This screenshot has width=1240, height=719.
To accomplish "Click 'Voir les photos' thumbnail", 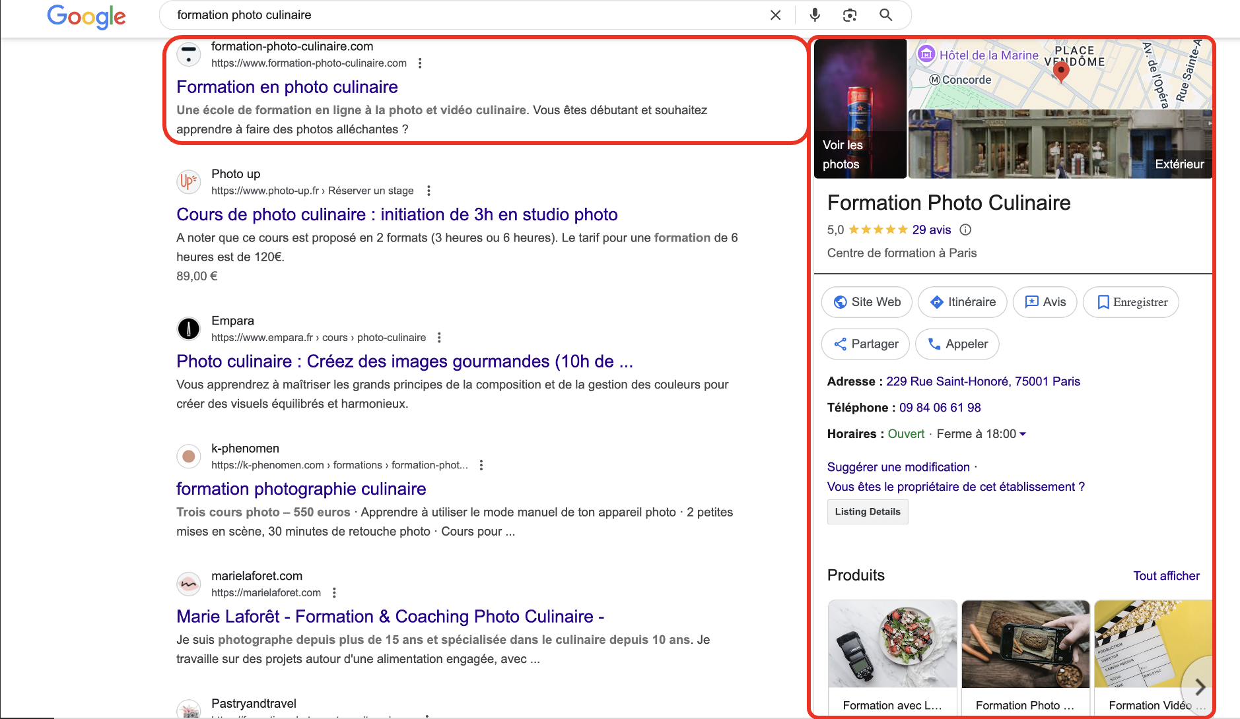I will click(860, 109).
